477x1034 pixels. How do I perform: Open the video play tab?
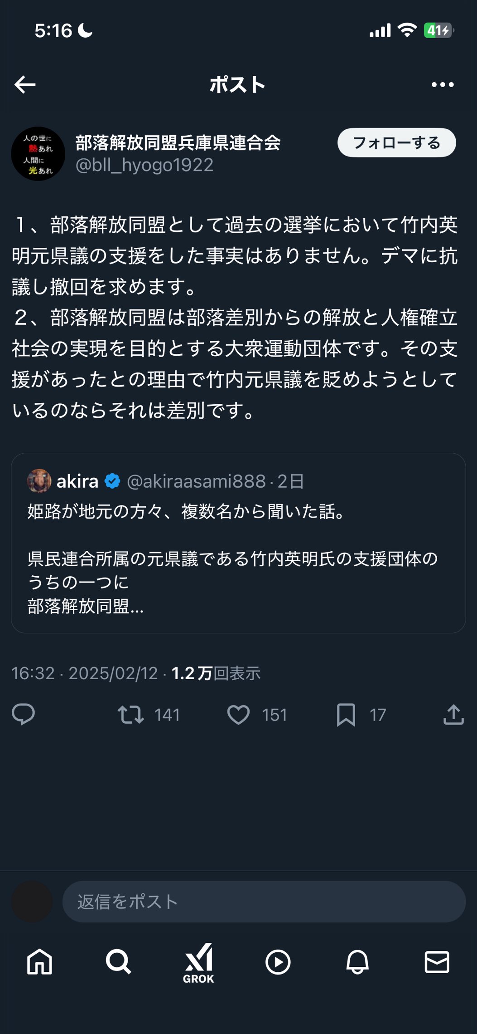278,962
